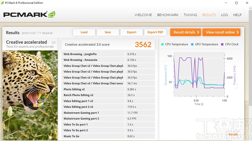Click the teal CPU Temperature legend swatch
The width and height of the screenshot is (252, 141).
coord(163,44)
